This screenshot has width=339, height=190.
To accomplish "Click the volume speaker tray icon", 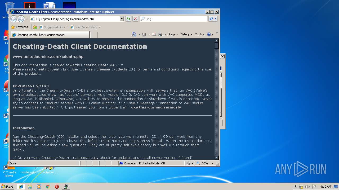I will [307, 187].
